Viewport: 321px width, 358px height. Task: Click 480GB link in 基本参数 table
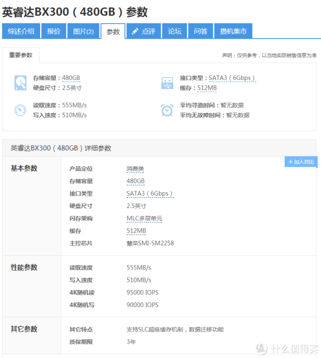click(x=135, y=181)
